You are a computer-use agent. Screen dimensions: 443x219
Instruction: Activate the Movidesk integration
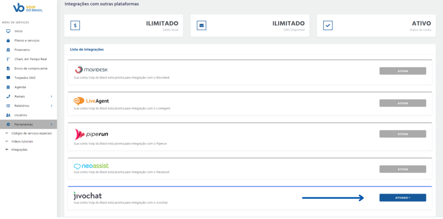403,71
